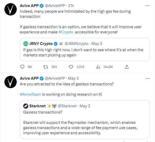Open more options on first tweet
Image resolution: width=155 pixels, height=142 pixels.
(147, 5)
